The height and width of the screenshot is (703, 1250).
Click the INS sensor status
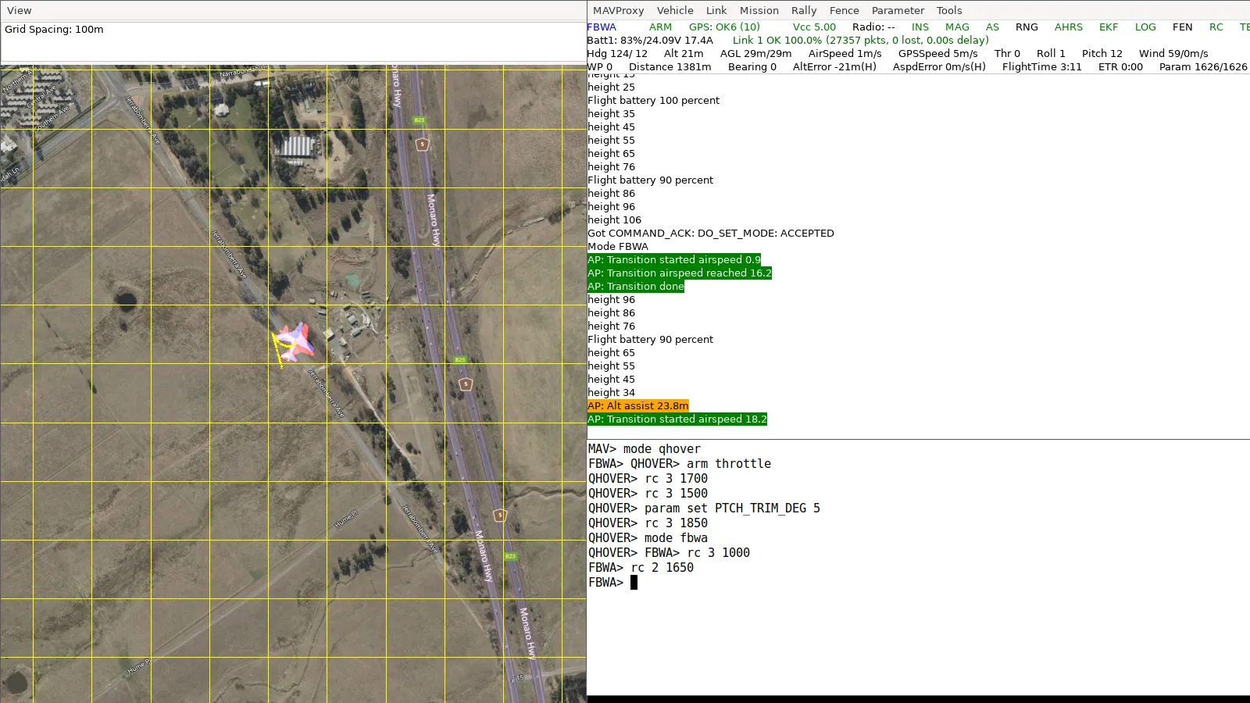pos(920,27)
